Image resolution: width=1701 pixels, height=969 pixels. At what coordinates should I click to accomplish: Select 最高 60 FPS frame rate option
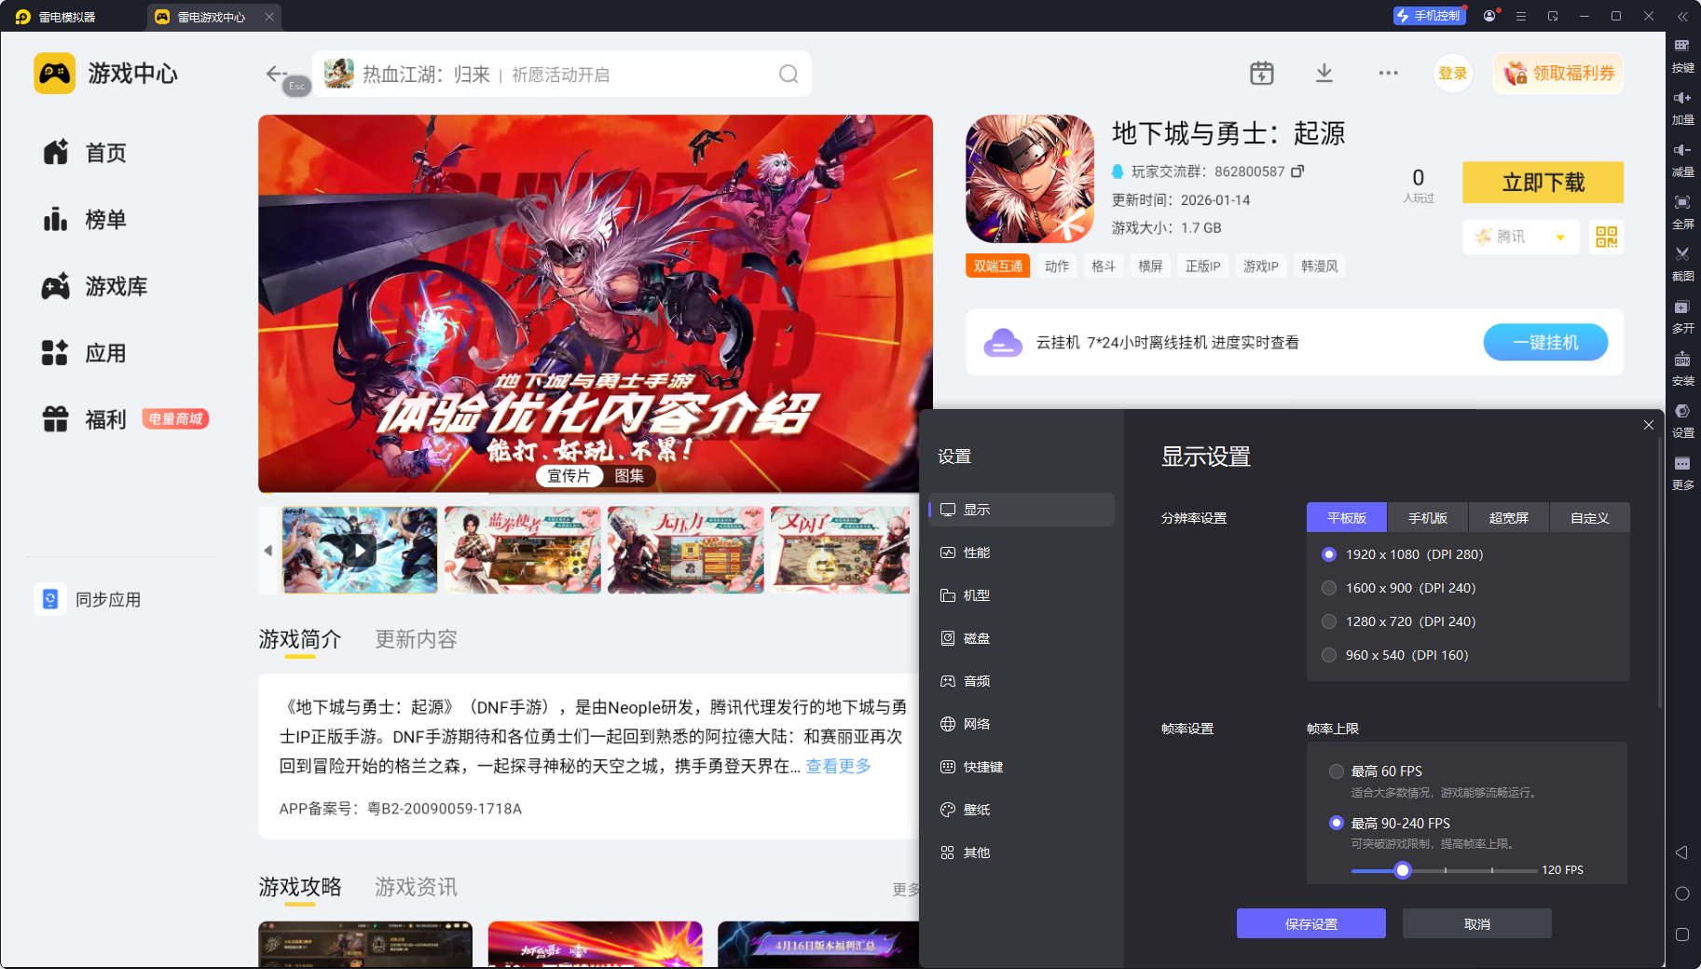click(x=1337, y=771)
